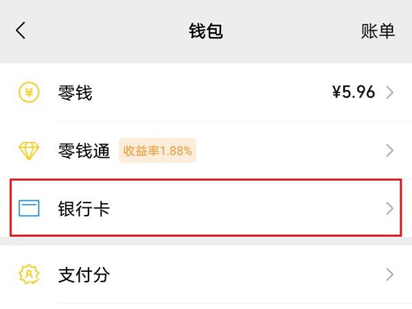The height and width of the screenshot is (309, 412).
Task: Tap the yellow ¥ coin icon
Action: pos(29,93)
